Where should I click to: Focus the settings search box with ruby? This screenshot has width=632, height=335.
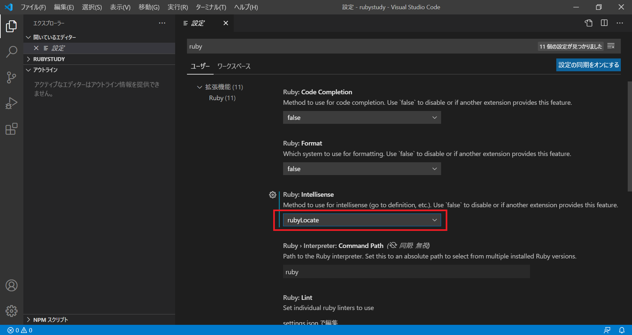[x=362, y=46]
